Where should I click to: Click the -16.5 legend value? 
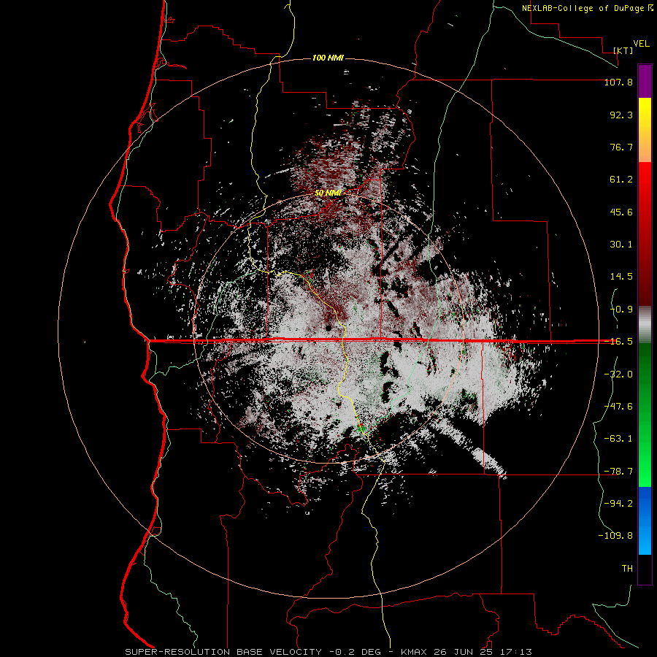coord(618,342)
